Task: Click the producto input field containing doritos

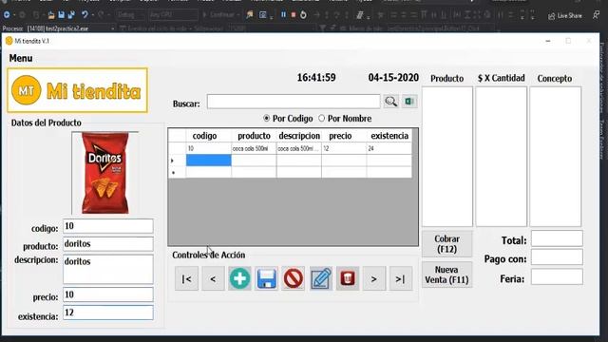Action: click(x=108, y=244)
